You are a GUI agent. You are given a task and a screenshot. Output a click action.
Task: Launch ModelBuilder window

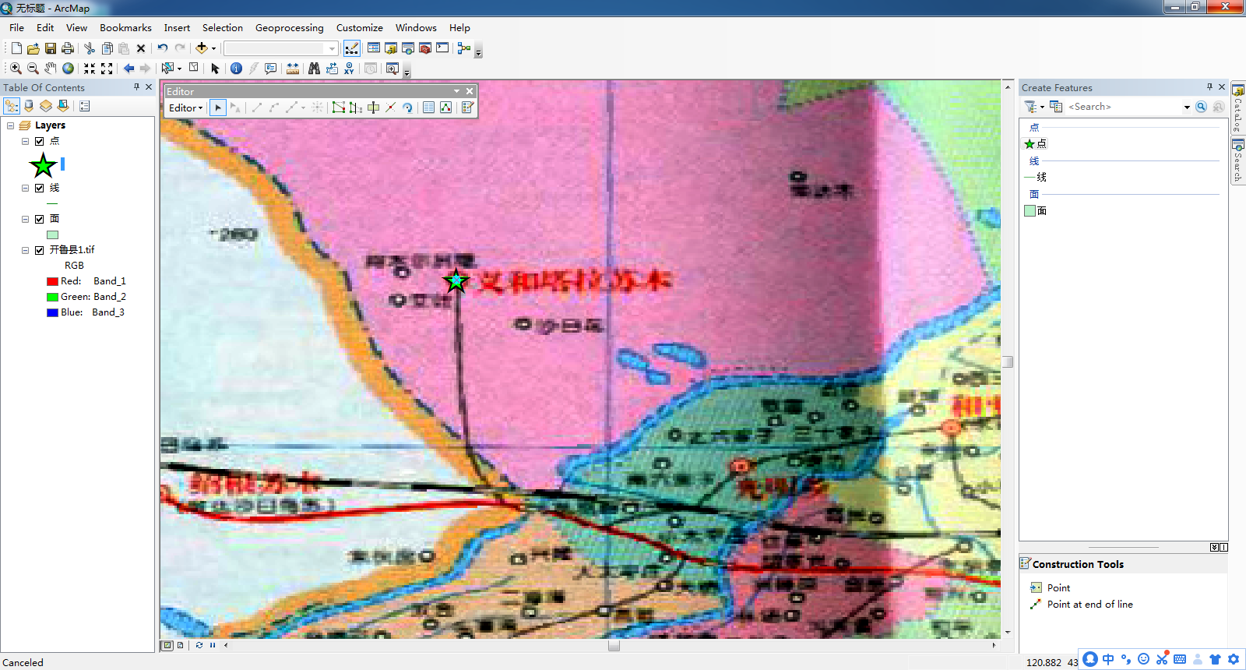click(x=464, y=48)
